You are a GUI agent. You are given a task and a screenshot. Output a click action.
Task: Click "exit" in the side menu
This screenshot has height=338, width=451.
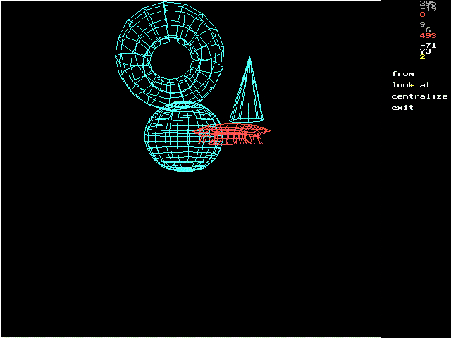(x=402, y=108)
